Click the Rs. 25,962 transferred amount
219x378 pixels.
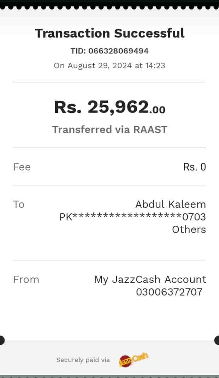pos(101,107)
